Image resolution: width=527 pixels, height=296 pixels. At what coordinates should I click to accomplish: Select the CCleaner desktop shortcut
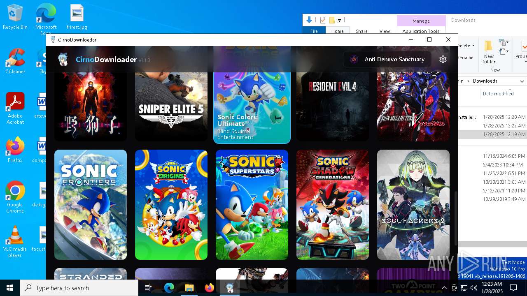(15, 62)
